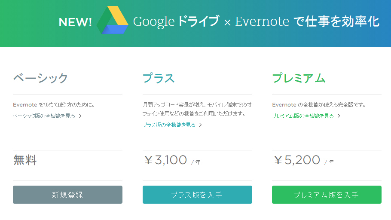Click the ベーシック description about first-time users
Screen dimensions: 391x220
point(54,104)
